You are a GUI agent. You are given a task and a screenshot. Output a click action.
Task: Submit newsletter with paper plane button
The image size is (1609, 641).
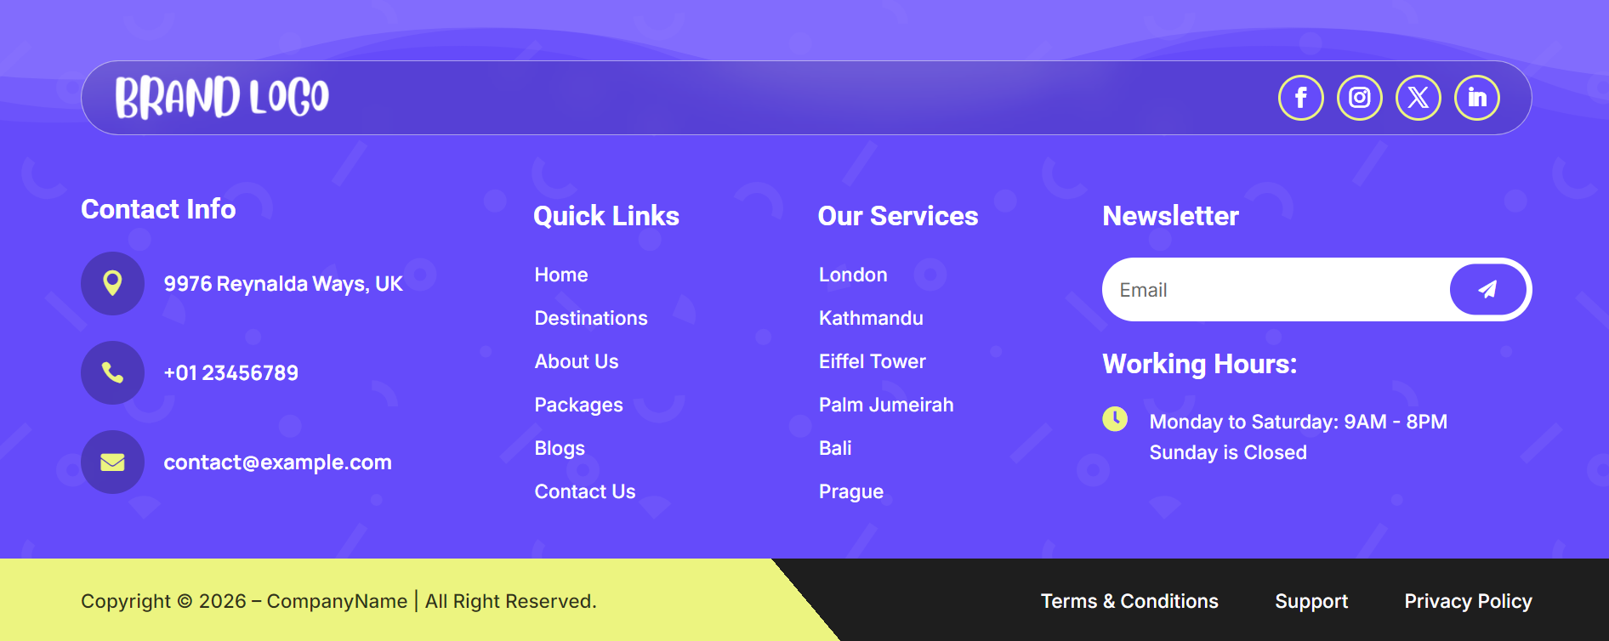click(1487, 290)
